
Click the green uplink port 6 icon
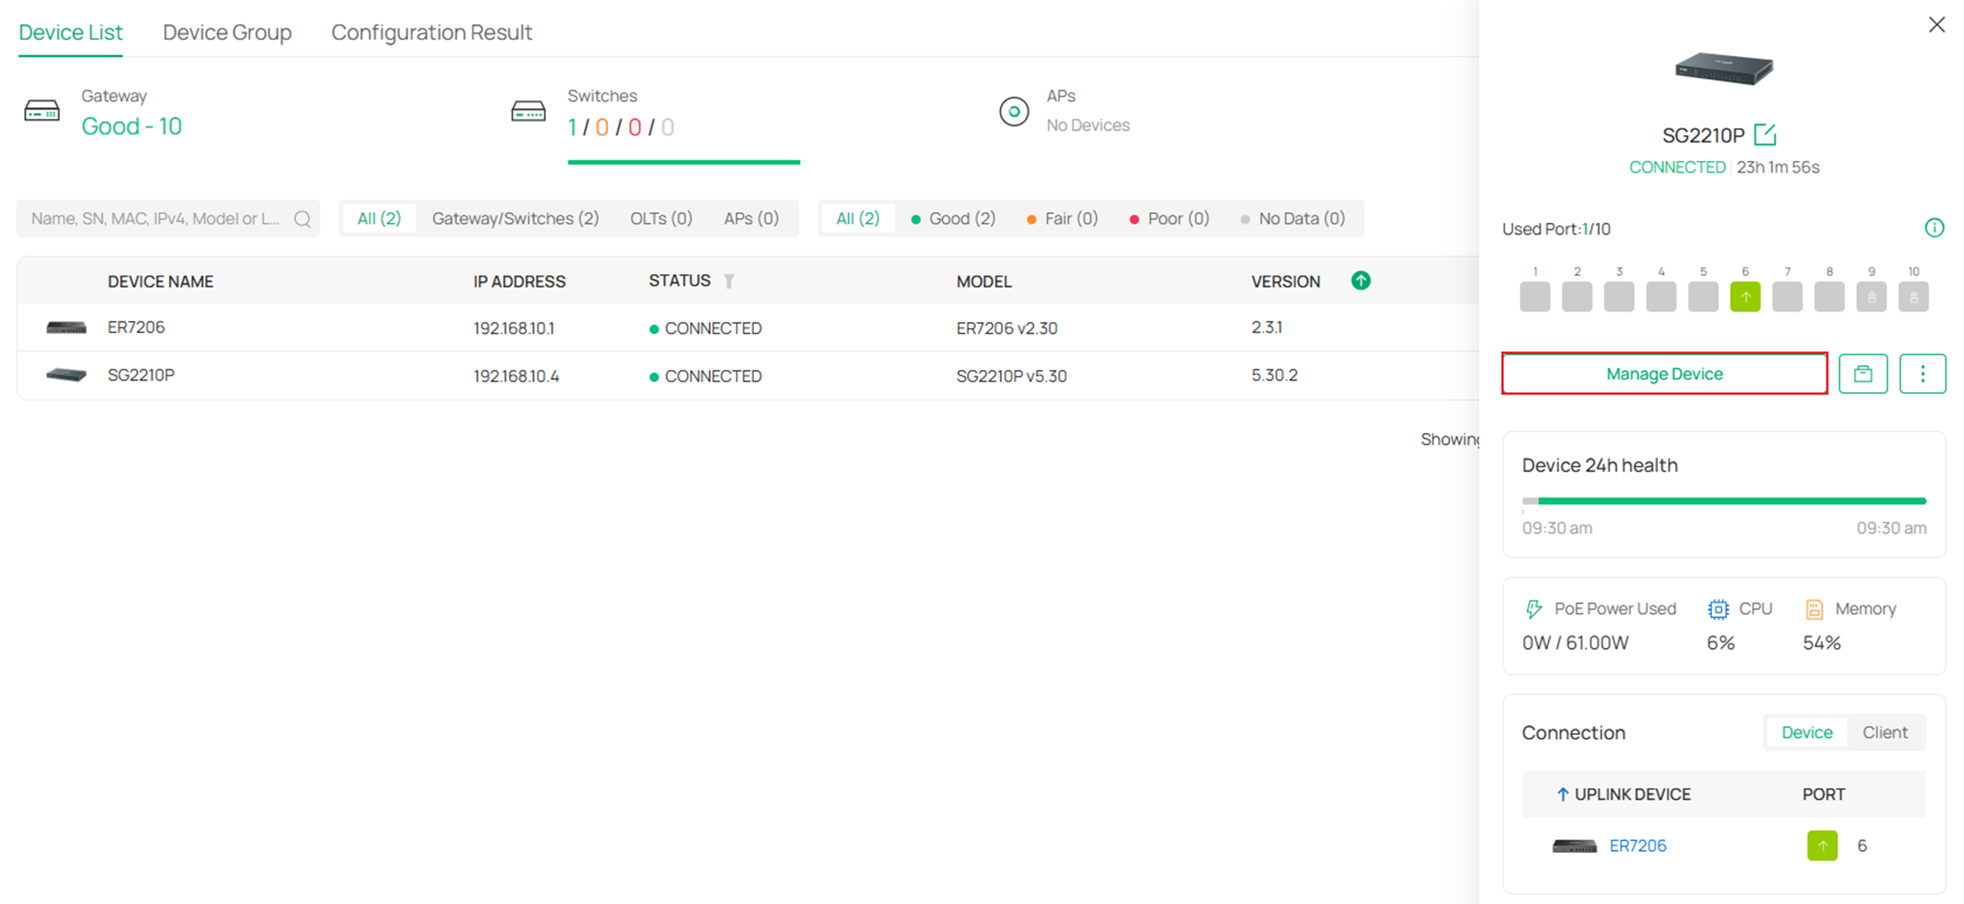[1744, 297]
